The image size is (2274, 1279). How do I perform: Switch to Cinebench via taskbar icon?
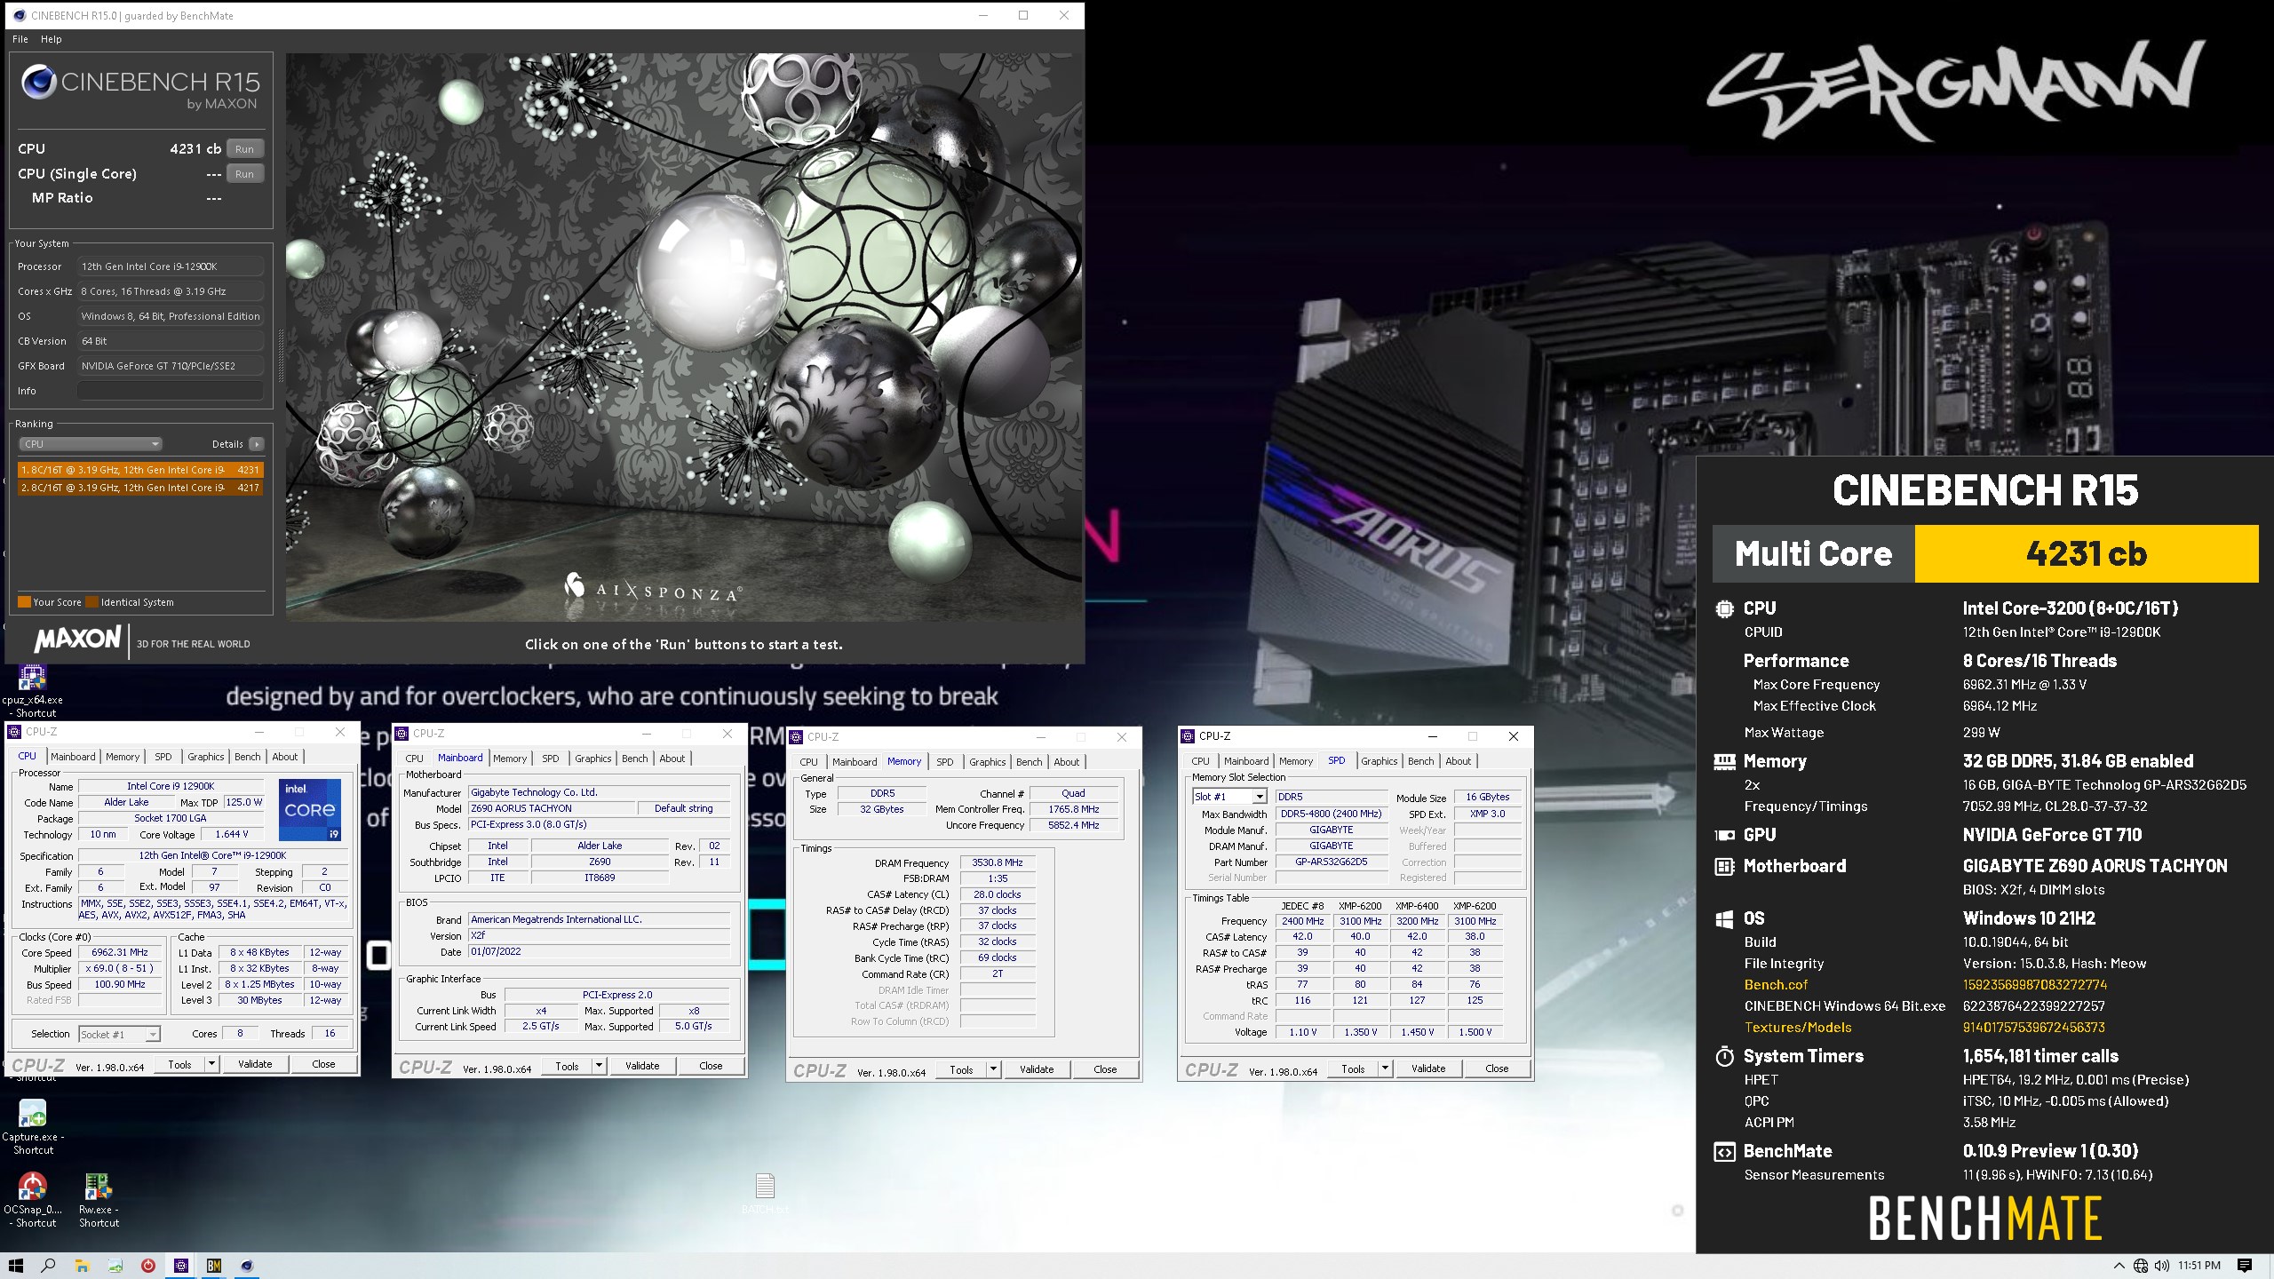click(247, 1266)
